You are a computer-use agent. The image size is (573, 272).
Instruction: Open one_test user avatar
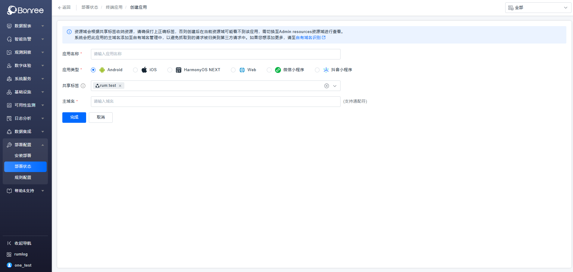(x=9, y=265)
